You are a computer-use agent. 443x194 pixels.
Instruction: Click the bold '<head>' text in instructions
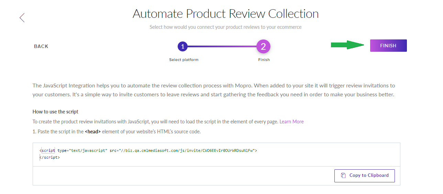pos(93,132)
